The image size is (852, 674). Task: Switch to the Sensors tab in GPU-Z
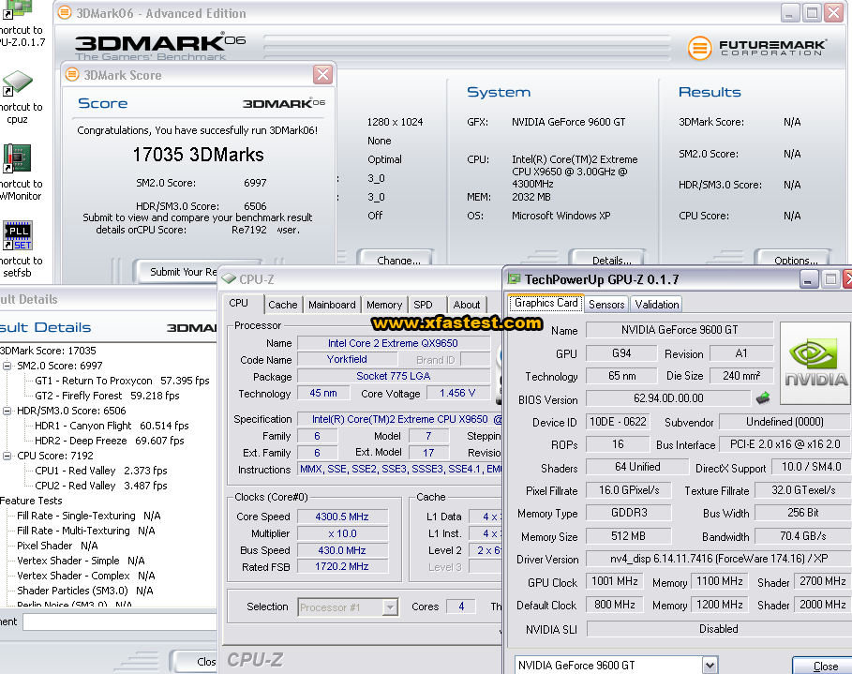tap(606, 305)
